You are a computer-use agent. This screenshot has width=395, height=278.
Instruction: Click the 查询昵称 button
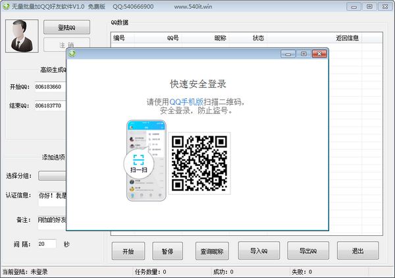pos(212,251)
